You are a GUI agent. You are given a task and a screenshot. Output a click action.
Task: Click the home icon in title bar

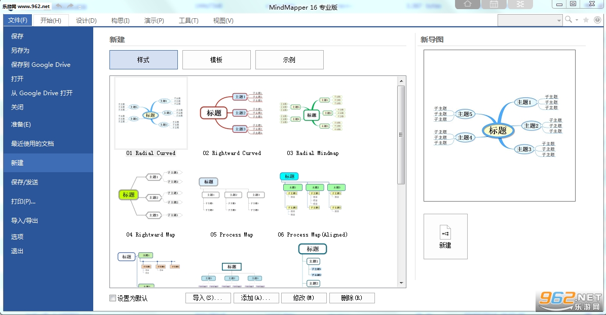point(468,4)
